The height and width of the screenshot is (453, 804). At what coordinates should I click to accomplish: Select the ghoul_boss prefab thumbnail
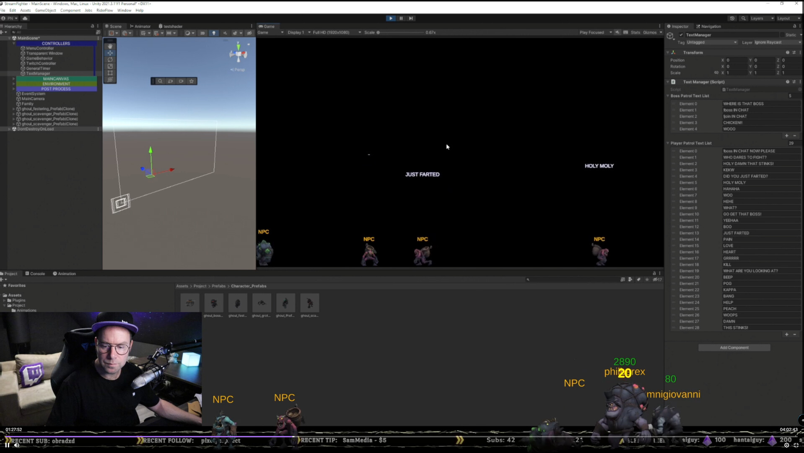coord(214,303)
